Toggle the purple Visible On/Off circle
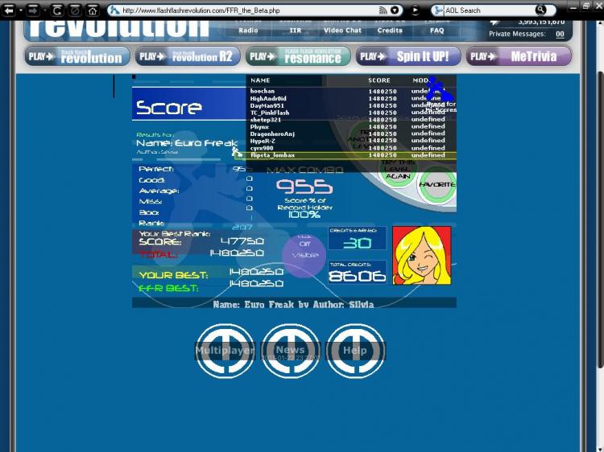Image resolution: width=604 pixels, height=452 pixels. 304,255
